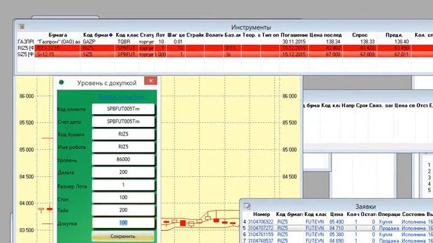The image size is (433, 243).
Task: Click the Докупка field with highlighted 100
Action: click(123, 223)
